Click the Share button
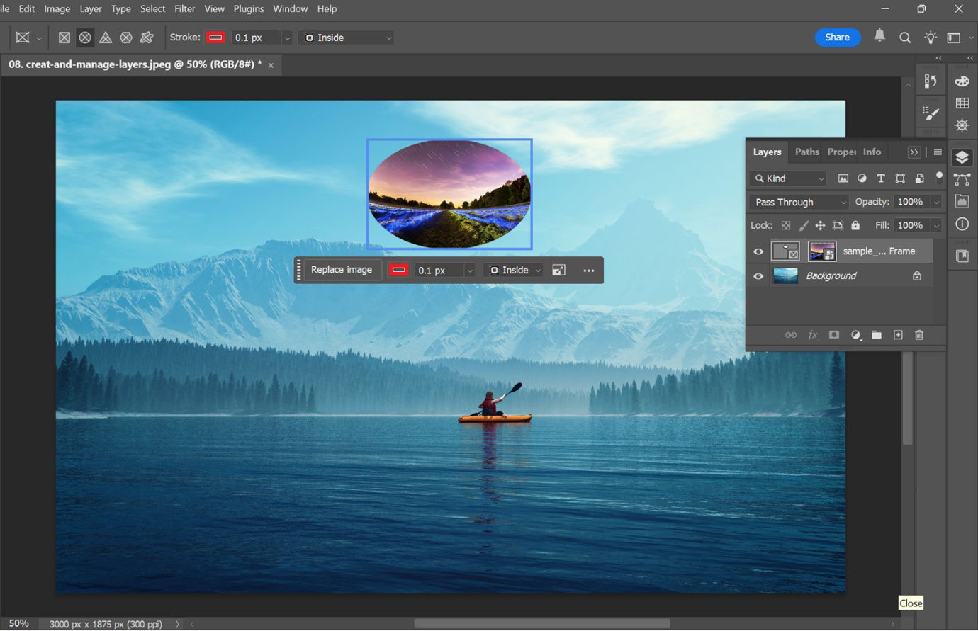Viewport: 978px width, 631px height. 838,37
